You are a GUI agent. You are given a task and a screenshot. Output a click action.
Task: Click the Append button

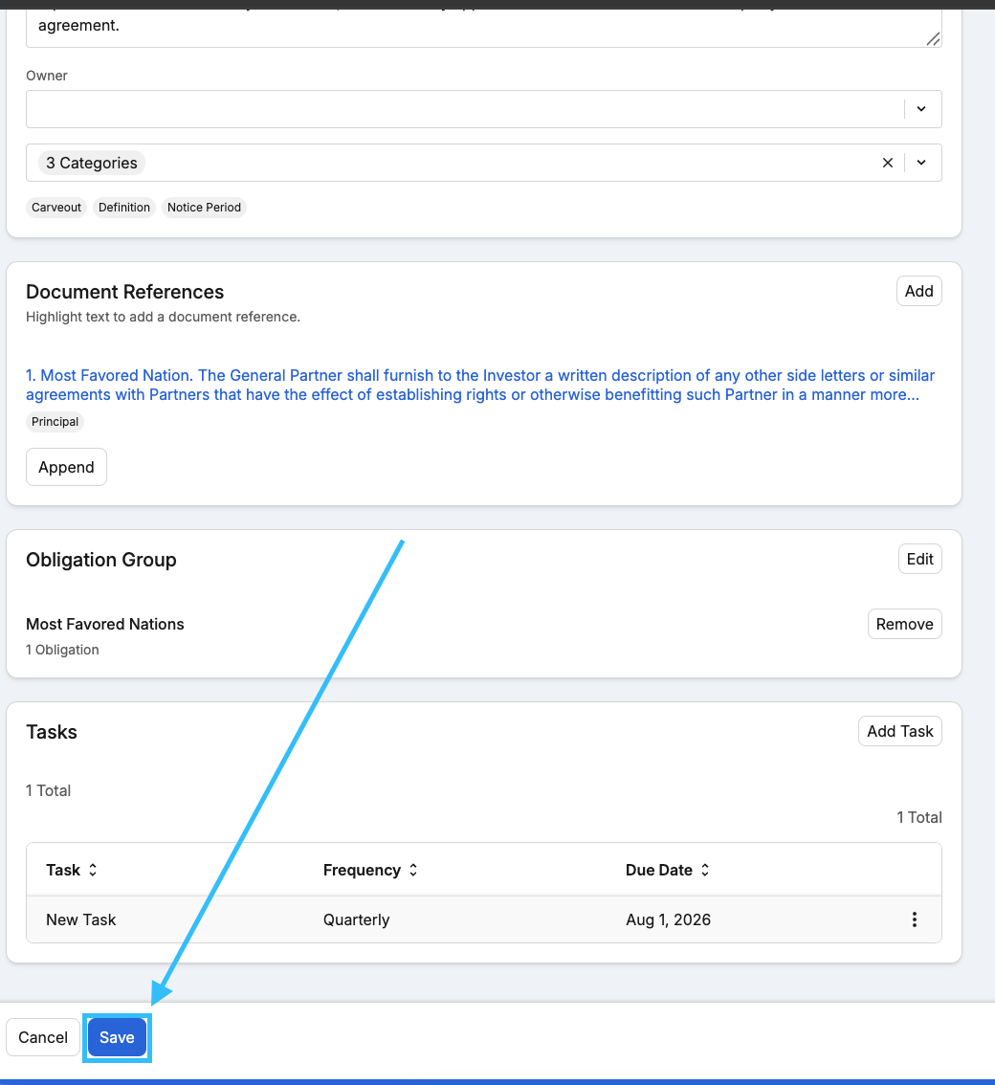pos(66,467)
